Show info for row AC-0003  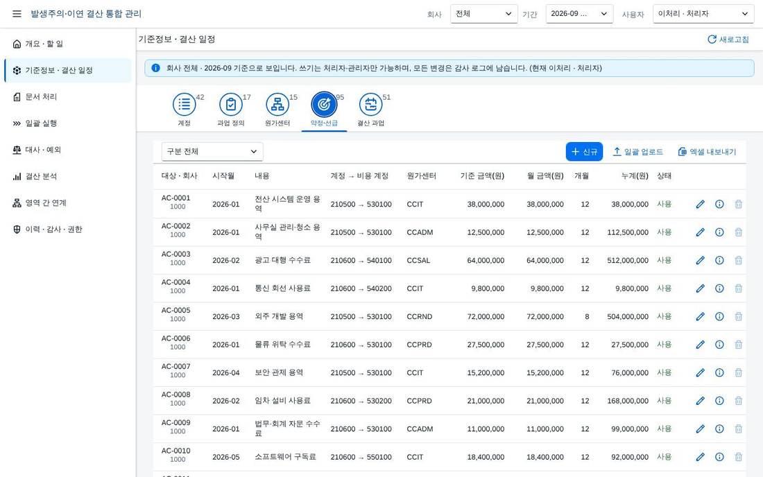[719, 260]
